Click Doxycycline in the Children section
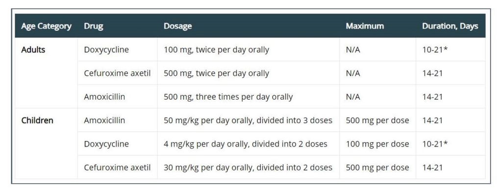 (106, 144)
